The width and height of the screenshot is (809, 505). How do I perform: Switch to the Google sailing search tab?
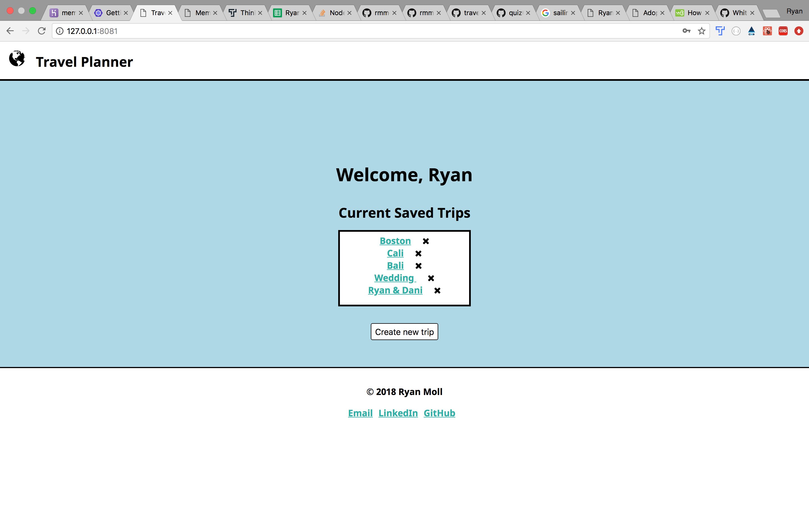[x=559, y=13]
